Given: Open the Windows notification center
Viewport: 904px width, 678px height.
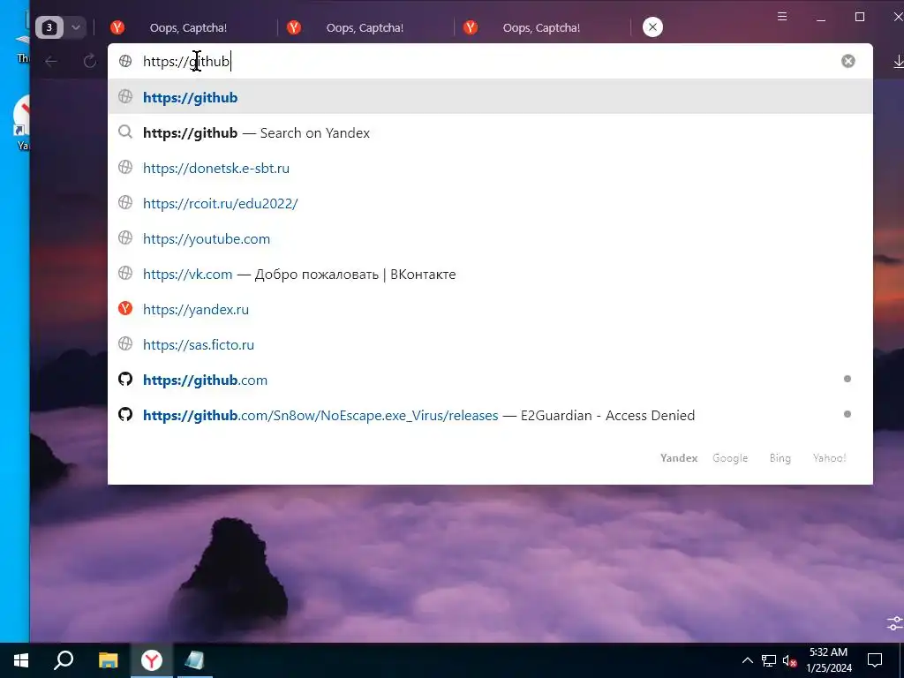Looking at the screenshot, I should (875, 660).
